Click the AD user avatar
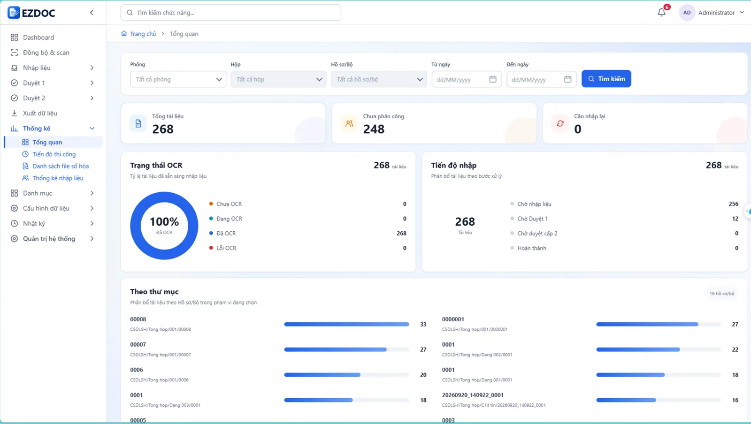Screen dimensions: 751x424 click(687, 13)
